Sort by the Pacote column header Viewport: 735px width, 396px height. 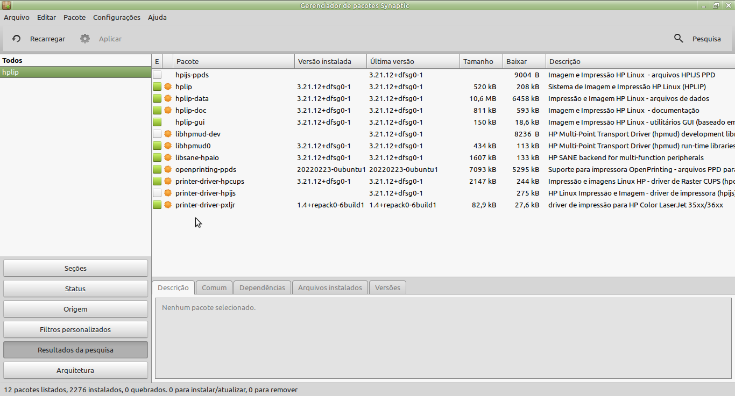[x=234, y=61]
